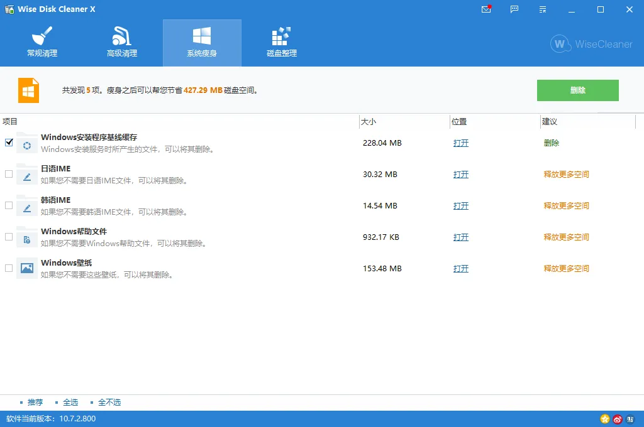Open the main menu list icon in title bar
This screenshot has width=644, height=427.
click(542, 9)
